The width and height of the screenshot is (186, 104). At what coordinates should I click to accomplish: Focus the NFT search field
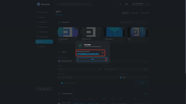(x=134, y=22)
